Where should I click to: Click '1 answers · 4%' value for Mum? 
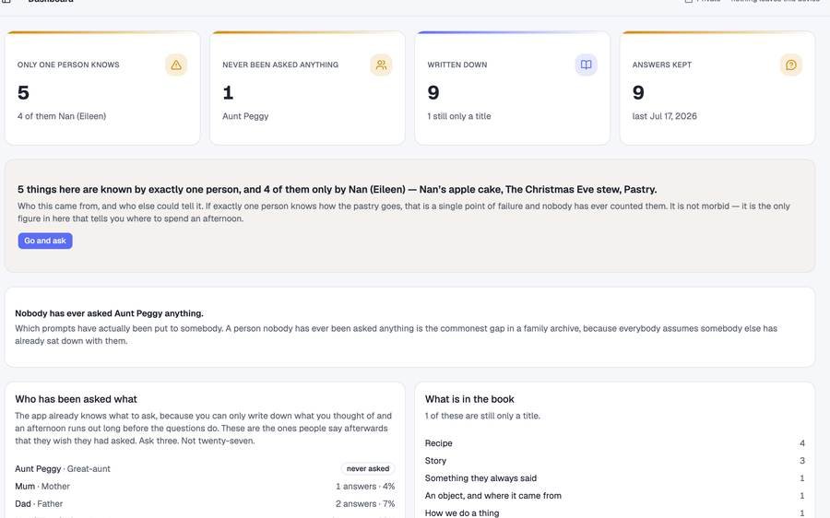click(x=365, y=487)
